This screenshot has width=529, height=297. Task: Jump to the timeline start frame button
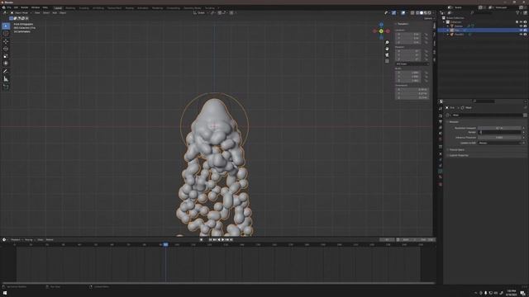coord(210,240)
